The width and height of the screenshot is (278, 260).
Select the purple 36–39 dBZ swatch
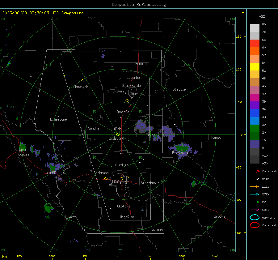click(255, 105)
